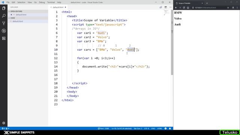This screenshot has height=135, width=240.
Task: Open the Debug view in activity bar
Action: pos(4,31)
